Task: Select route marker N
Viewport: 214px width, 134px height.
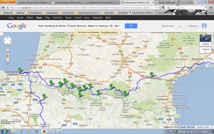Action: pyautogui.click(x=90, y=86)
